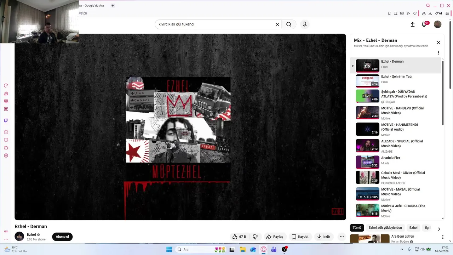The image size is (453, 255).
Task: Select MOTIVE - MASAL playlist item
Action: pyautogui.click(x=396, y=194)
